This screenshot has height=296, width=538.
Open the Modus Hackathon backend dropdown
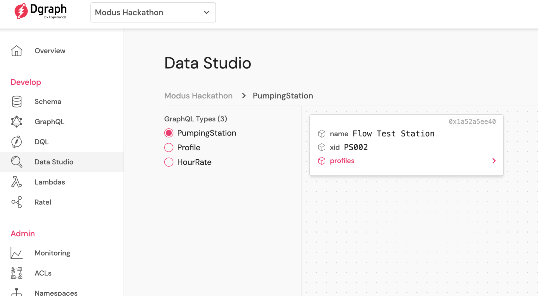[153, 12]
